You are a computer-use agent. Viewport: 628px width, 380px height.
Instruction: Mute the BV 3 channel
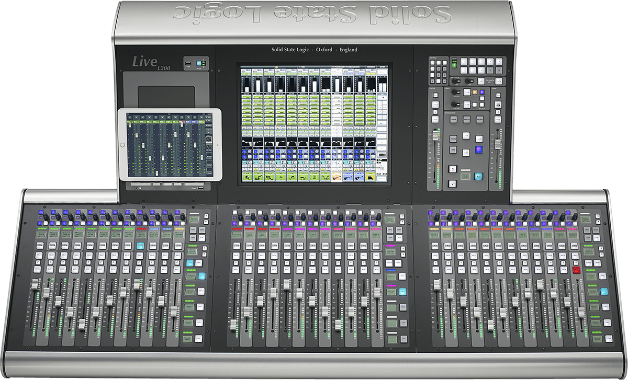pyautogui.click(x=551, y=270)
